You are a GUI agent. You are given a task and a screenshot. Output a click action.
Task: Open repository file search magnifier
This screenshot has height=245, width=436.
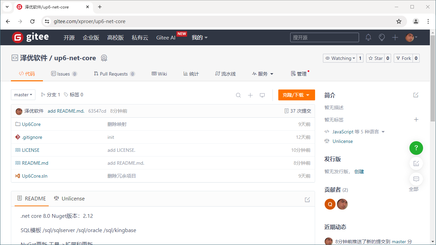pos(238,95)
